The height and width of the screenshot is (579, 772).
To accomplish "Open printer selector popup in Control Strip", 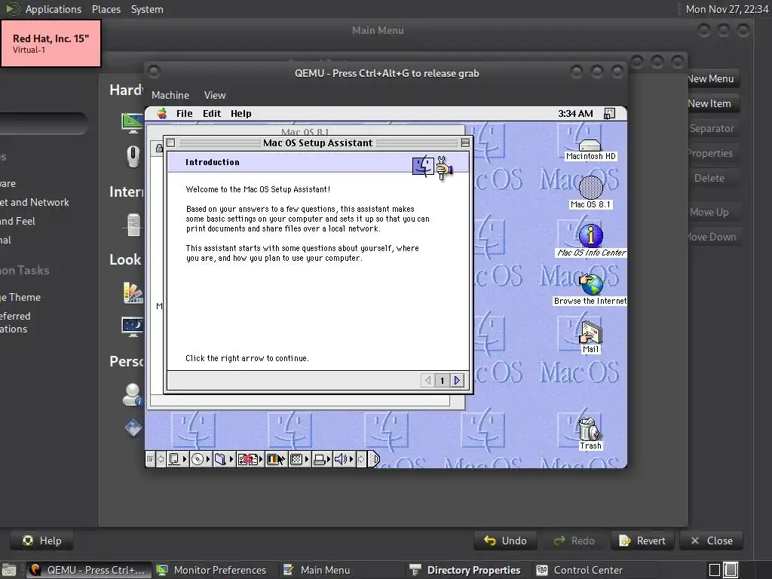I will pos(322,459).
